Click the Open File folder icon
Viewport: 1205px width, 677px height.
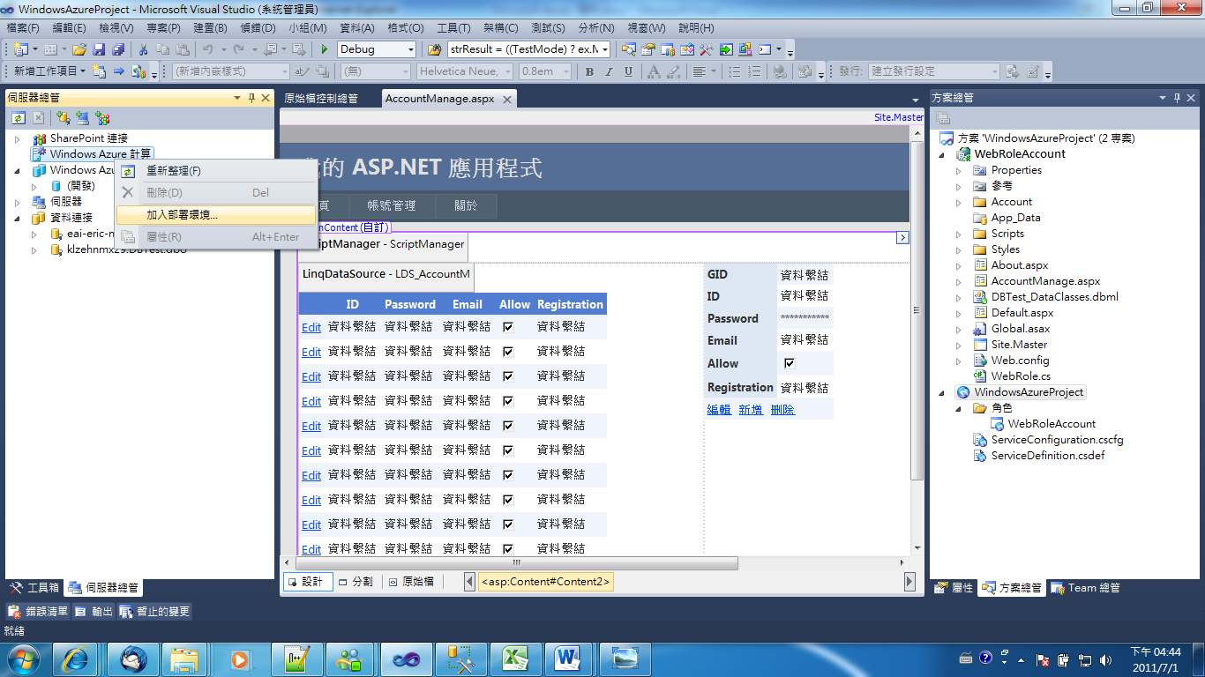click(79, 49)
